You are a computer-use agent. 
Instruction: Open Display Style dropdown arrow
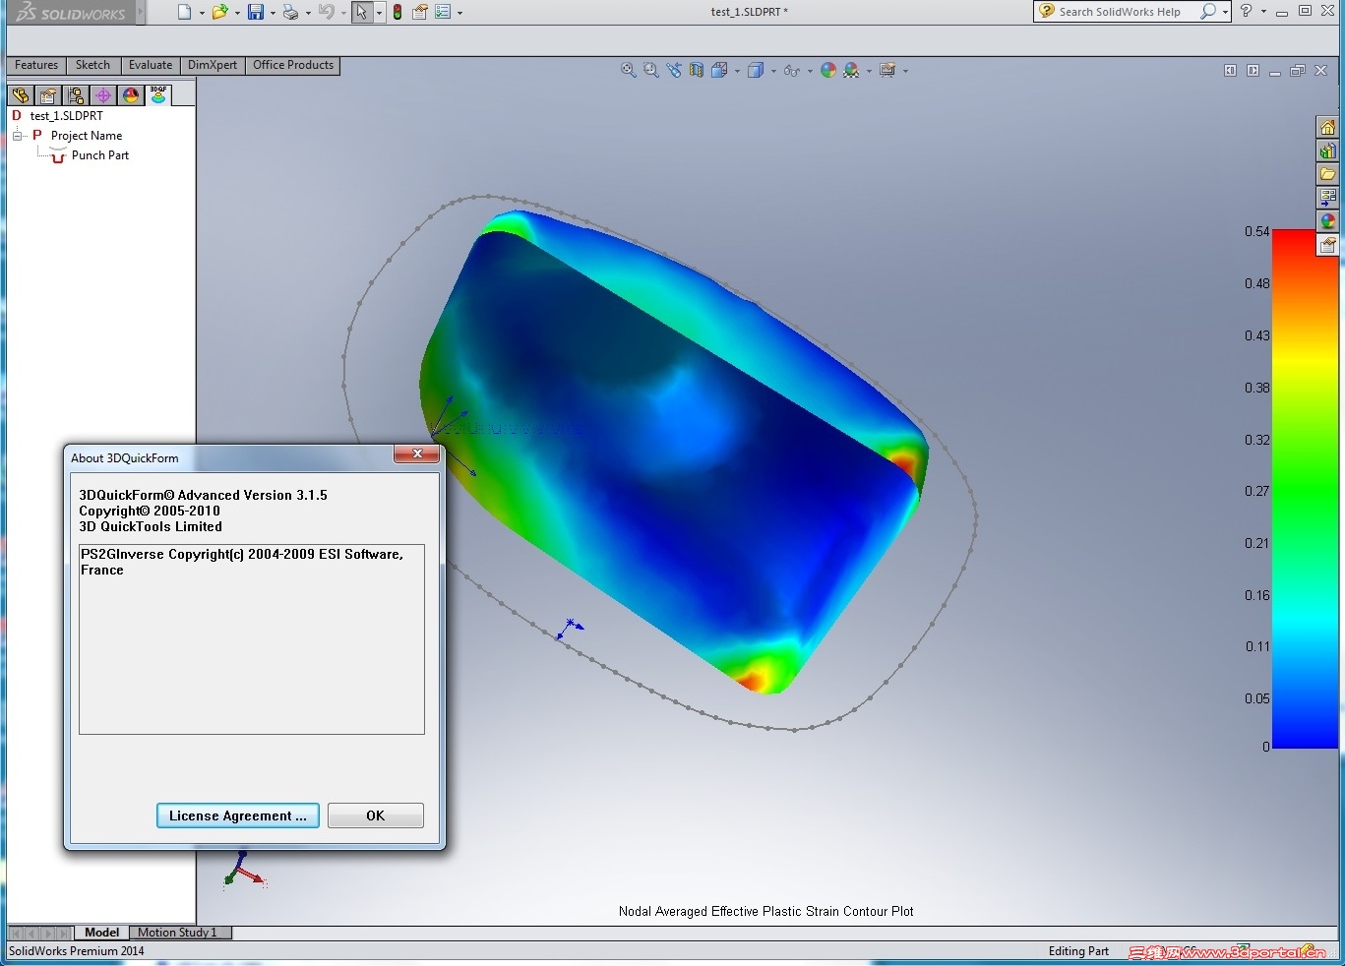(x=773, y=71)
